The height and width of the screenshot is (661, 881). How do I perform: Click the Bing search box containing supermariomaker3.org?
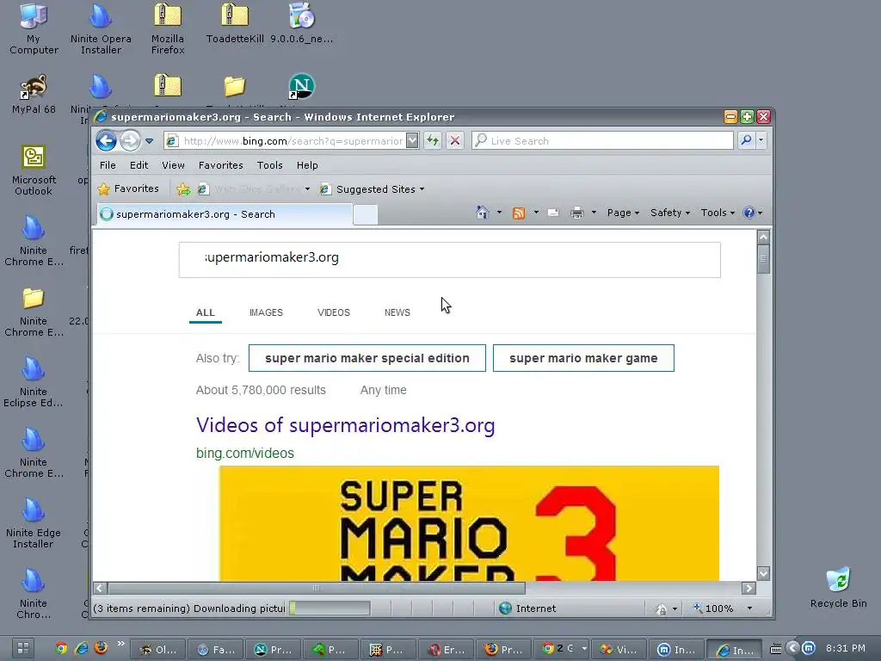point(449,260)
